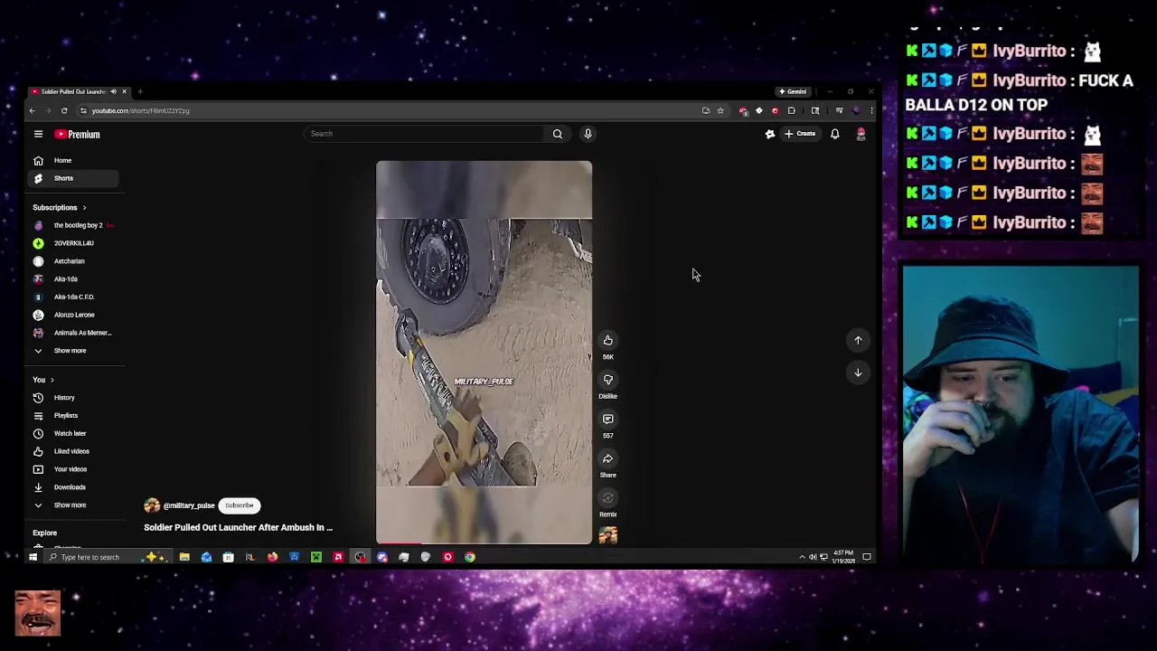Open the Alonzo Lerone subscription

click(72, 315)
